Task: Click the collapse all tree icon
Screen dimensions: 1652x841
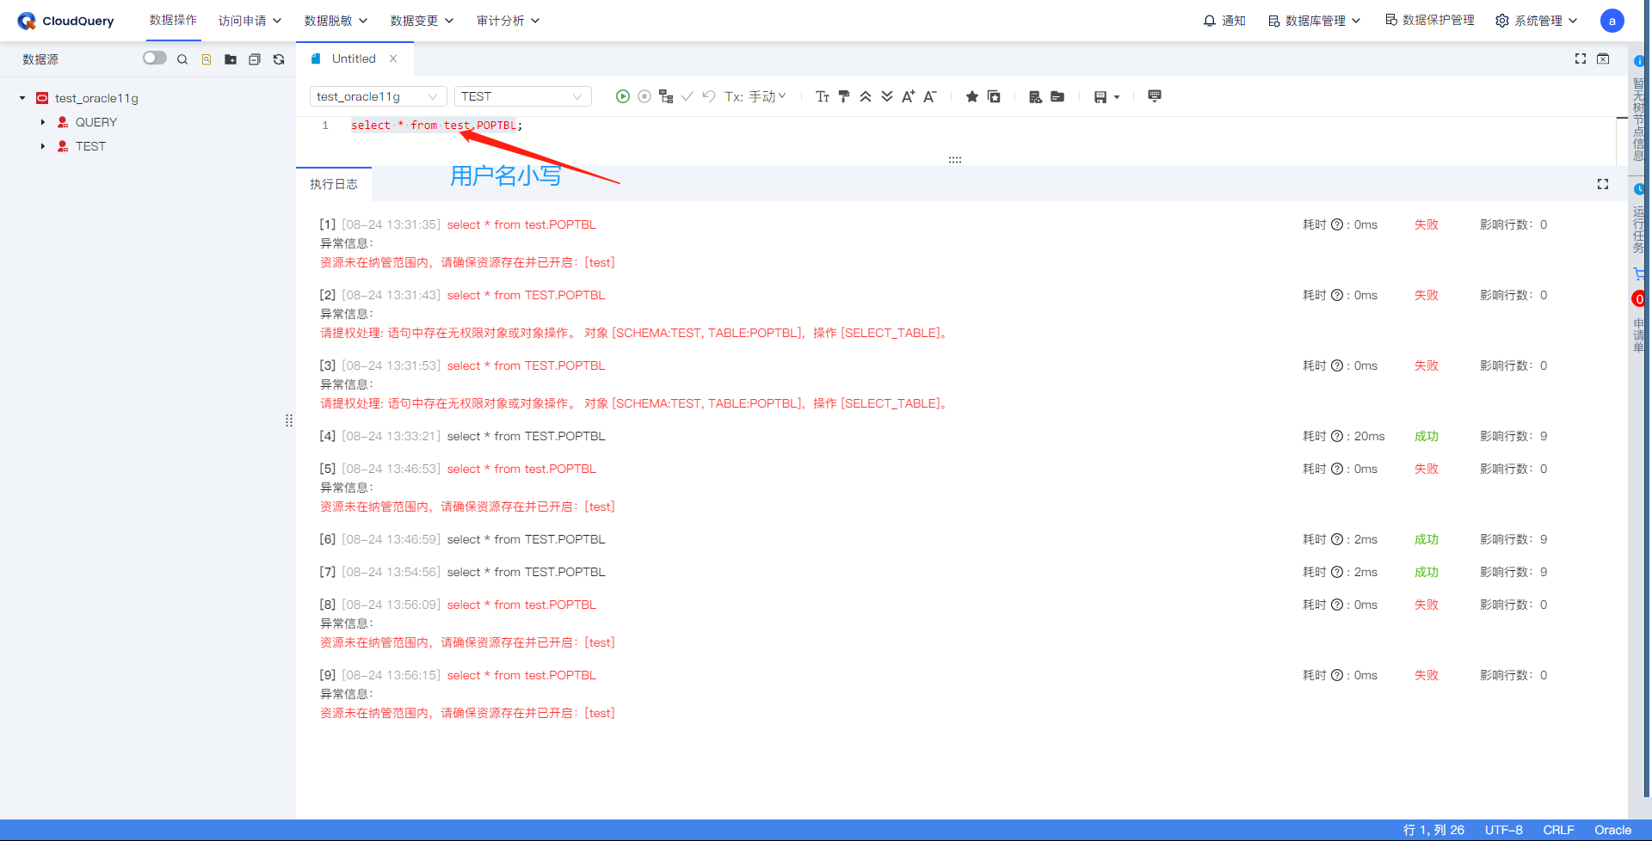Action: coord(255,59)
